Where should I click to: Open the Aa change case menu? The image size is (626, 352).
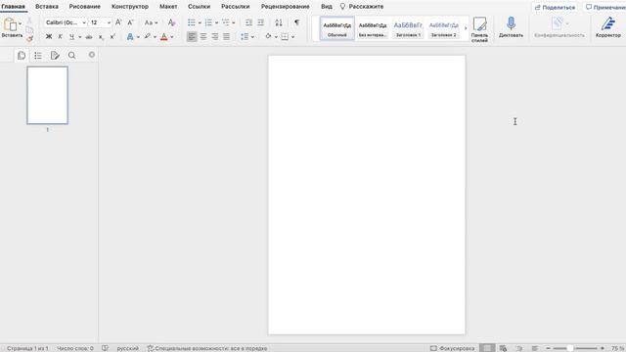(x=151, y=22)
